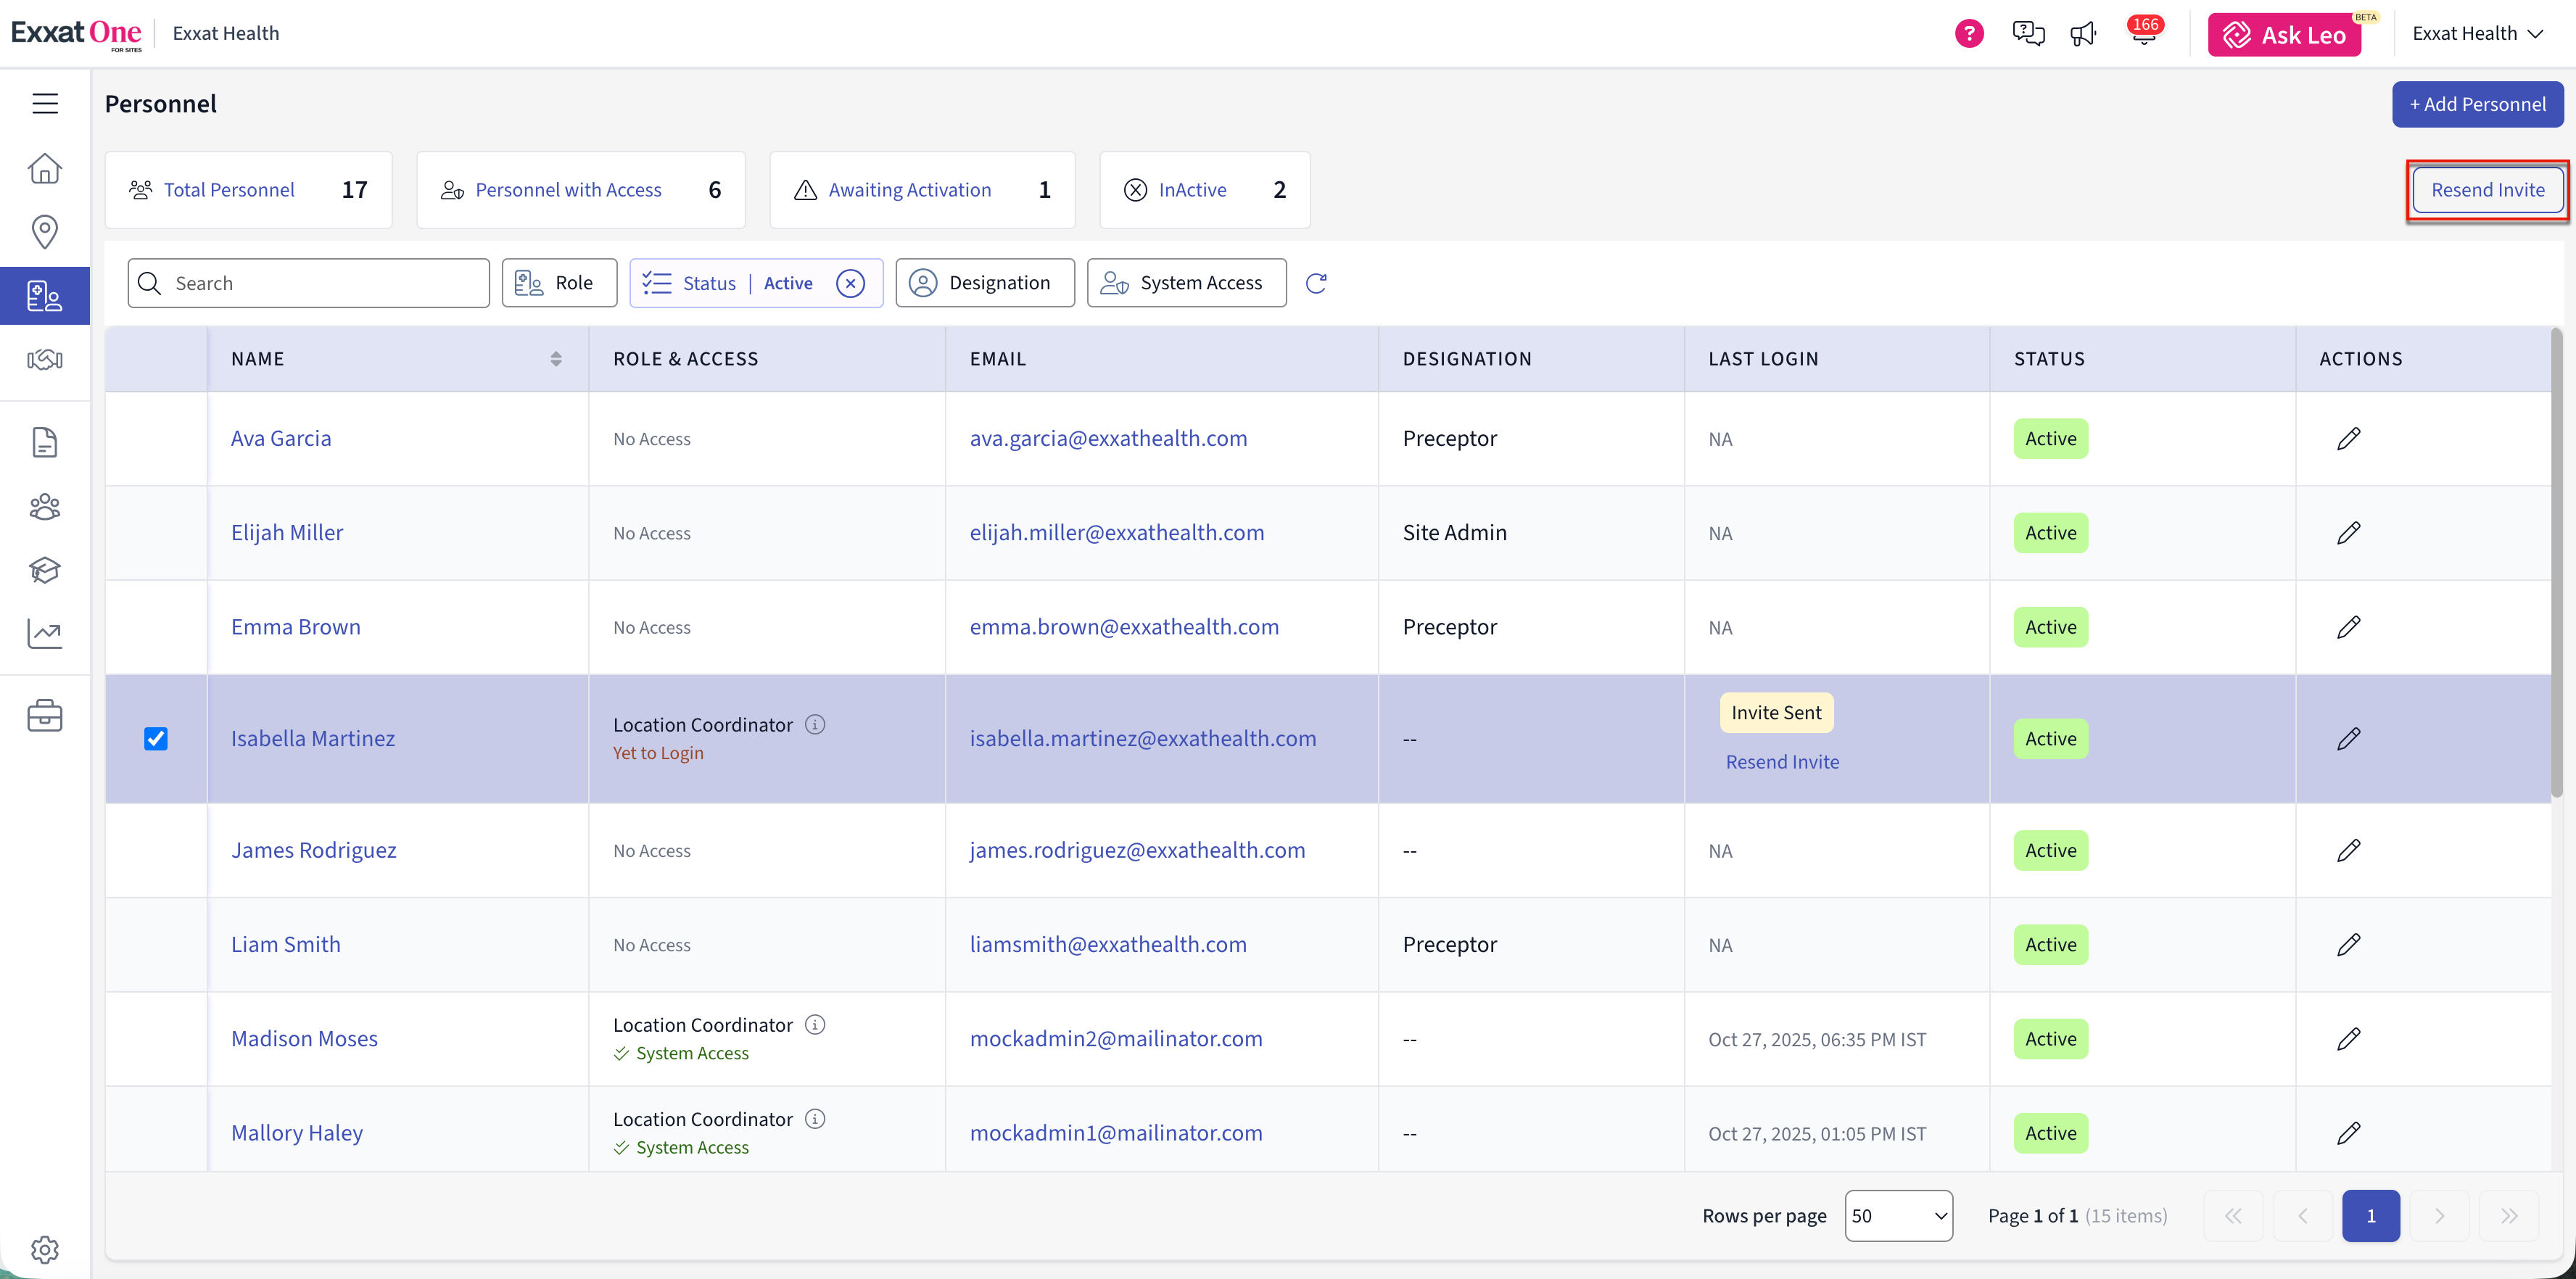Open the graduation cap sidebar icon
The height and width of the screenshot is (1279, 2576).
click(x=45, y=570)
